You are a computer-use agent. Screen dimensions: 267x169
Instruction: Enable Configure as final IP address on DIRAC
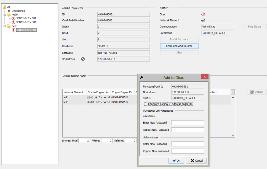click(x=146, y=104)
